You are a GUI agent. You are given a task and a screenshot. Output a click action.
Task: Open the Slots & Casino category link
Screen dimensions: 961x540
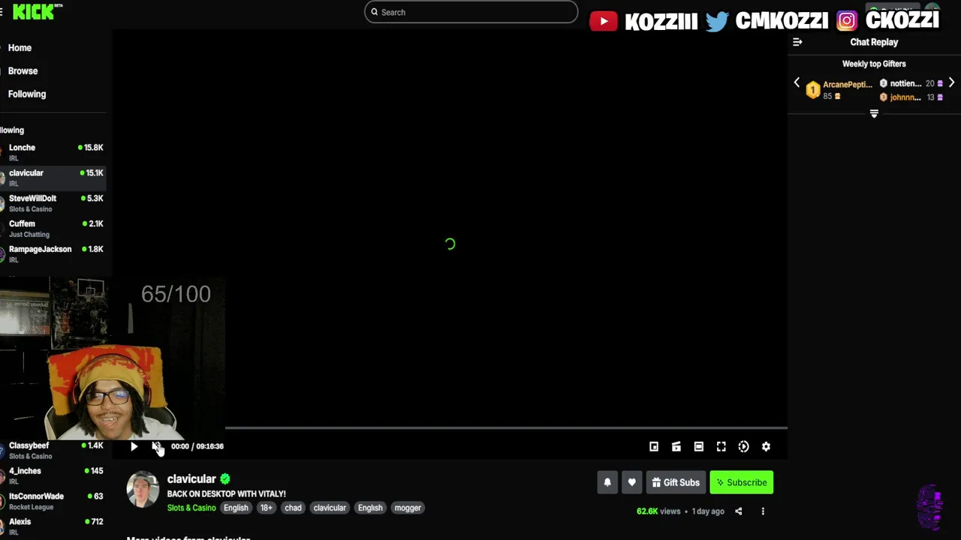pos(191,508)
